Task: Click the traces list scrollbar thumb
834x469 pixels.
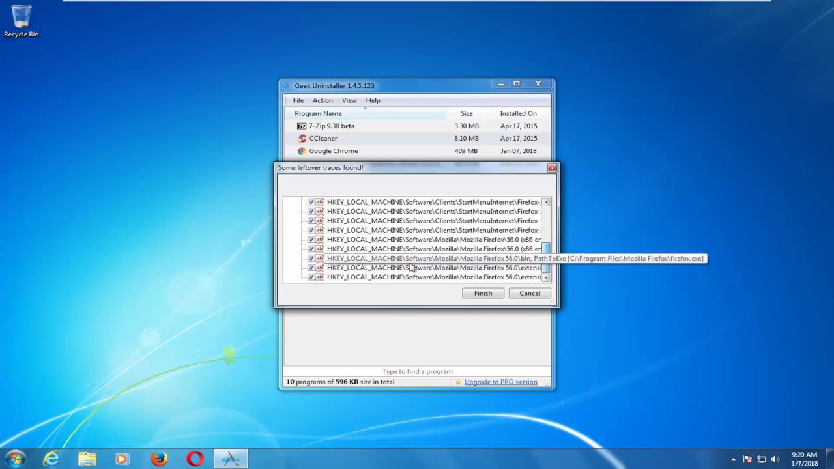Action: (546, 259)
